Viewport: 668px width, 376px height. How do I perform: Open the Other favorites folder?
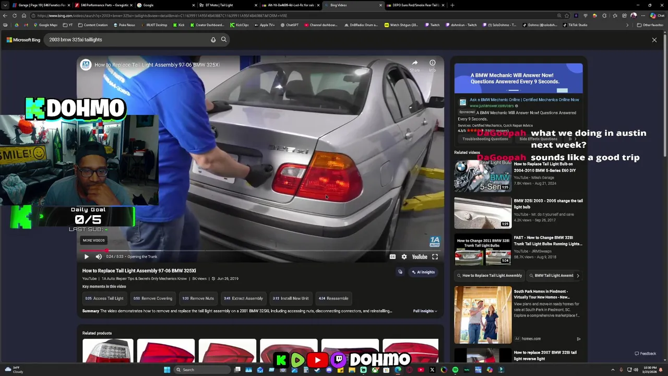(x=650, y=25)
